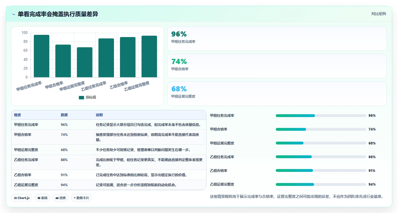Click the 数据 column header
Image resolution: width=398 pixels, height=213 pixels.
pos(64,115)
